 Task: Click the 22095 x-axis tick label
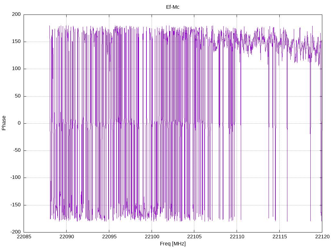coord(109,237)
